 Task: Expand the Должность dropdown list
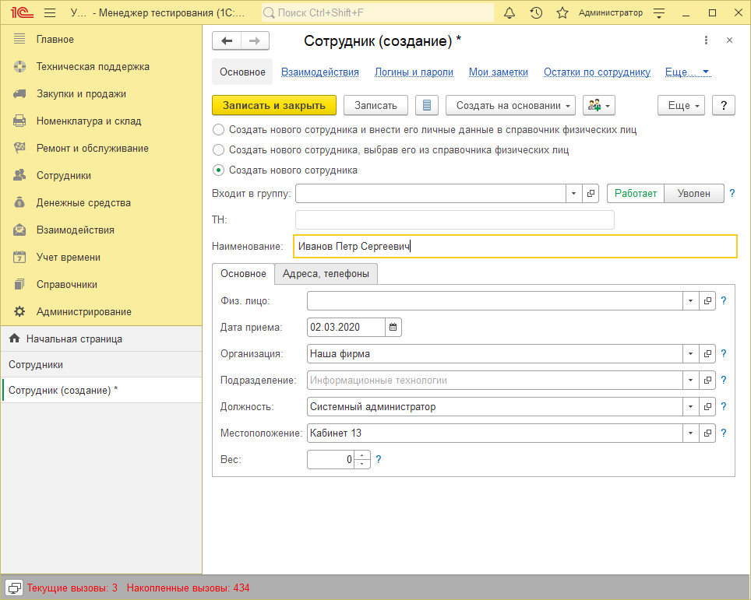click(x=690, y=407)
